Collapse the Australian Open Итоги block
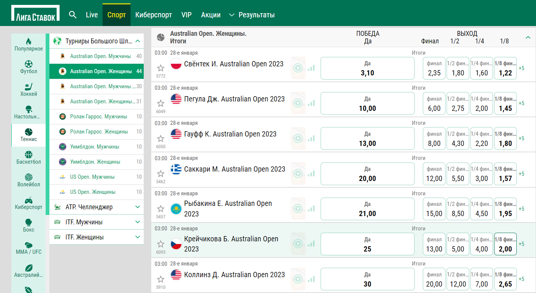The width and height of the screenshot is (536, 293). pyautogui.click(x=528, y=37)
